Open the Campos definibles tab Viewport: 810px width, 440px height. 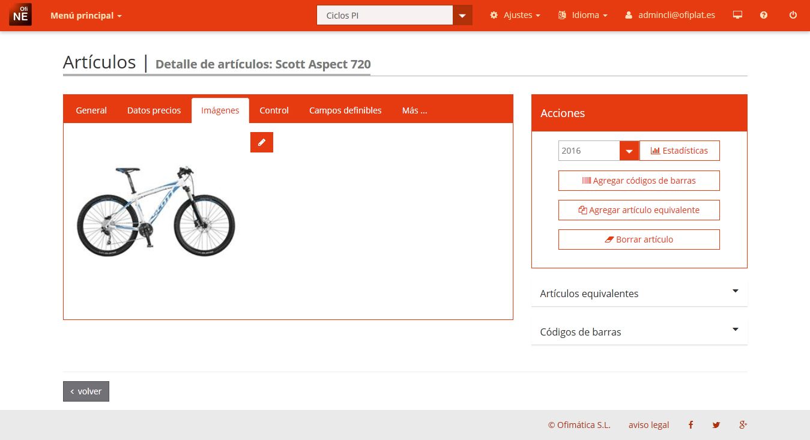(345, 110)
